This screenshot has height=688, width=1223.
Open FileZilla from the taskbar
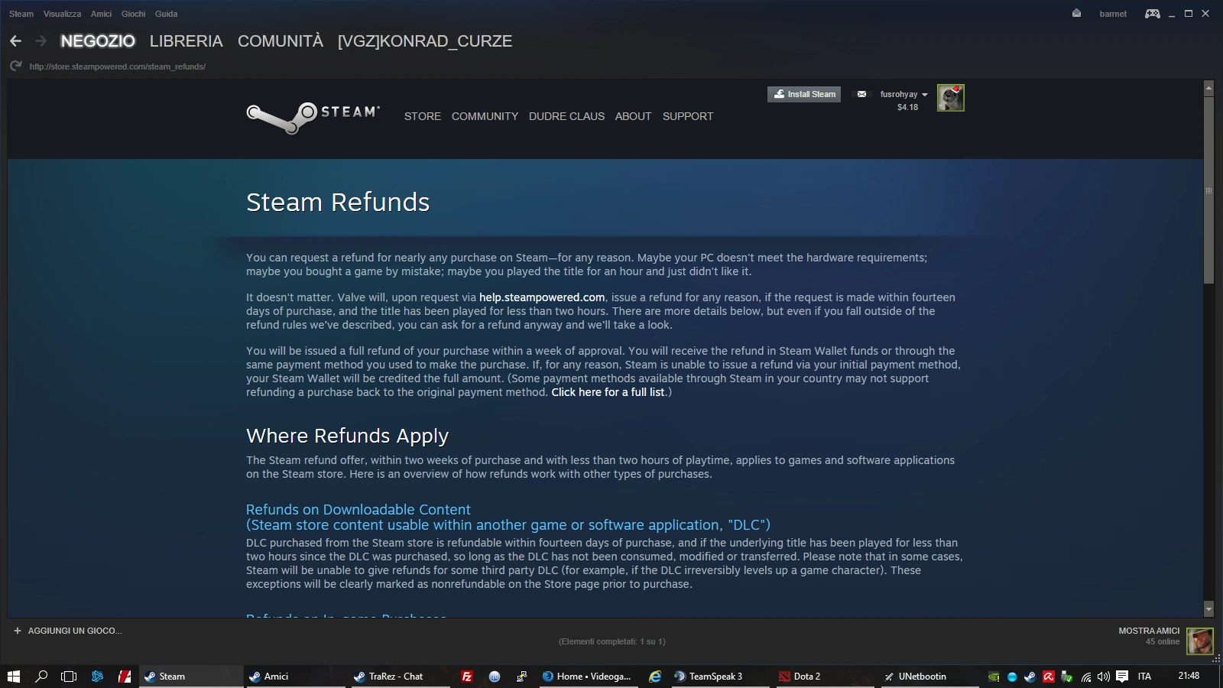click(x=467, y=677)
